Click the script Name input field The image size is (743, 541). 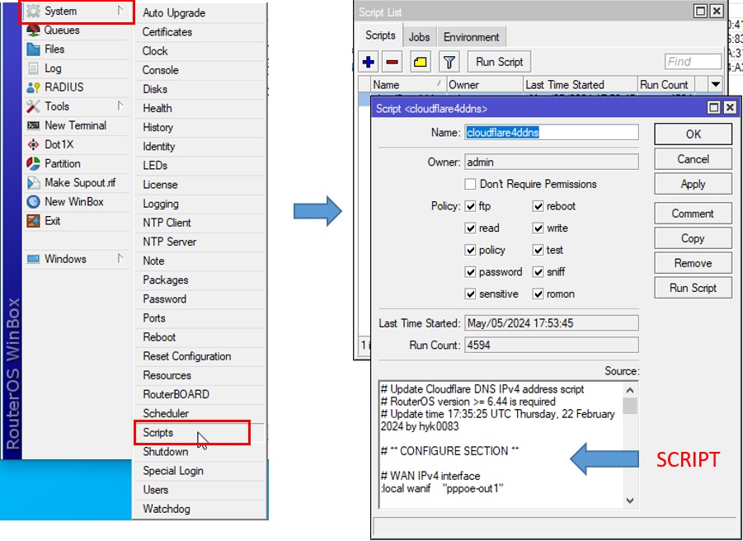(x=552, y=133)
